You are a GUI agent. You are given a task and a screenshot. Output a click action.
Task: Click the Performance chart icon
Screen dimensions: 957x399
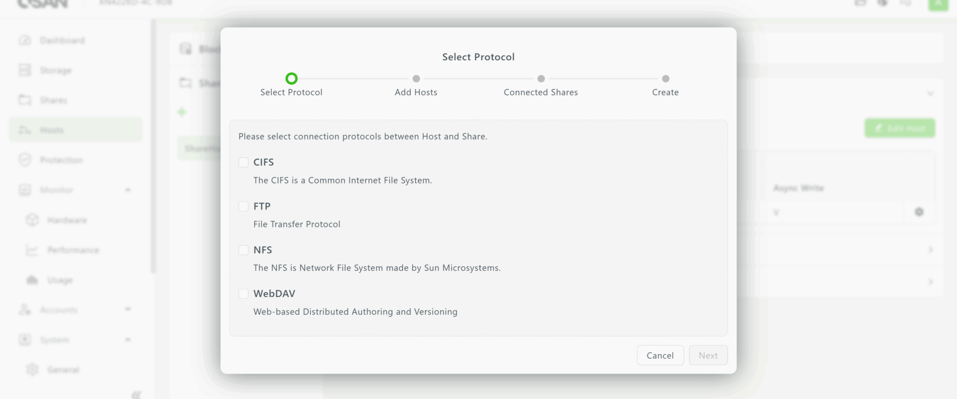click(32, 250)
